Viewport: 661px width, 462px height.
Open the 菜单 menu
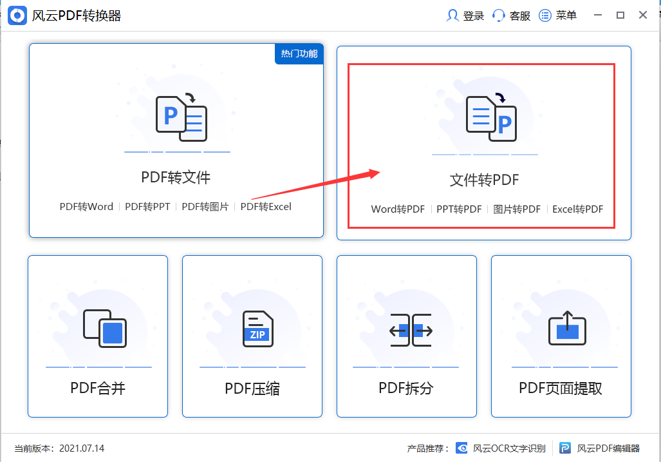[x=566, y=15]
